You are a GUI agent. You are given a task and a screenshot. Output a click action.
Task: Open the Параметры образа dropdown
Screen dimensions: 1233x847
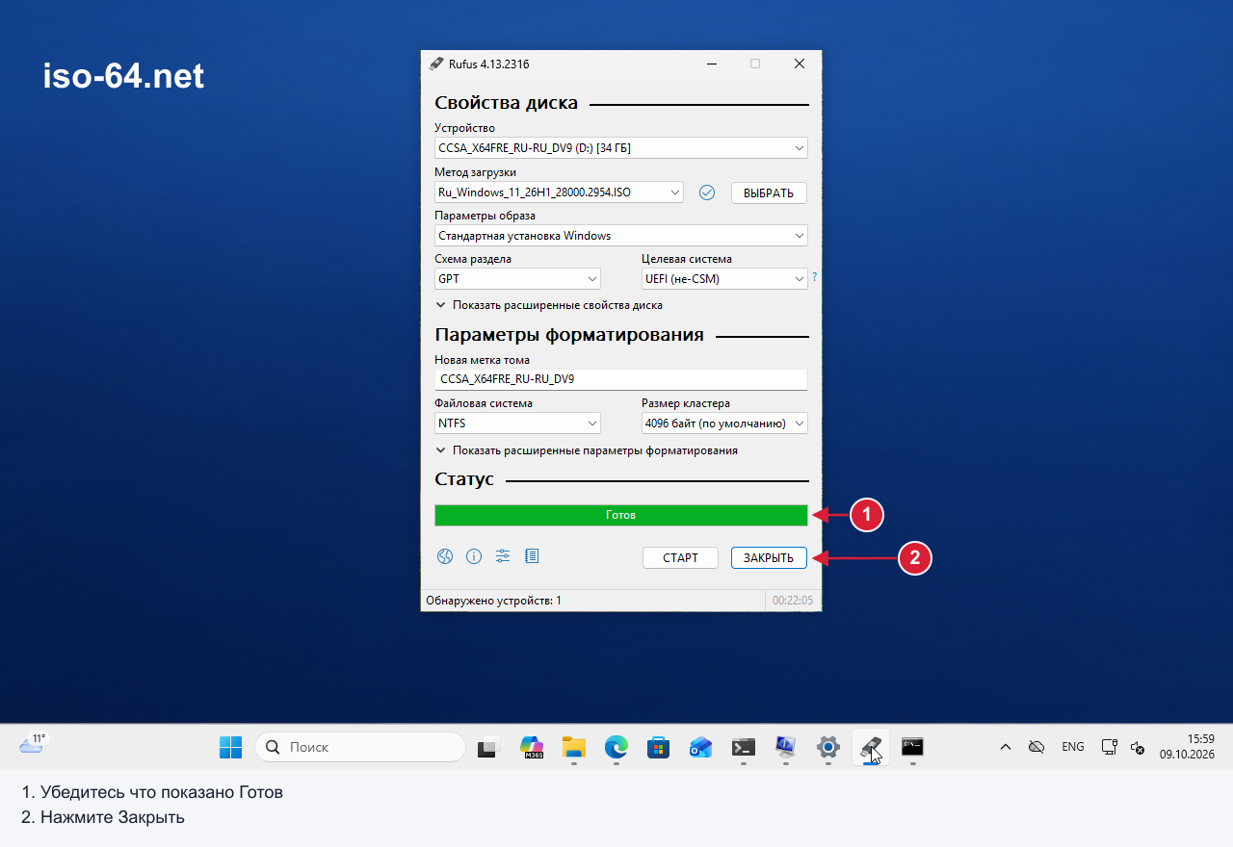[621, 236]
